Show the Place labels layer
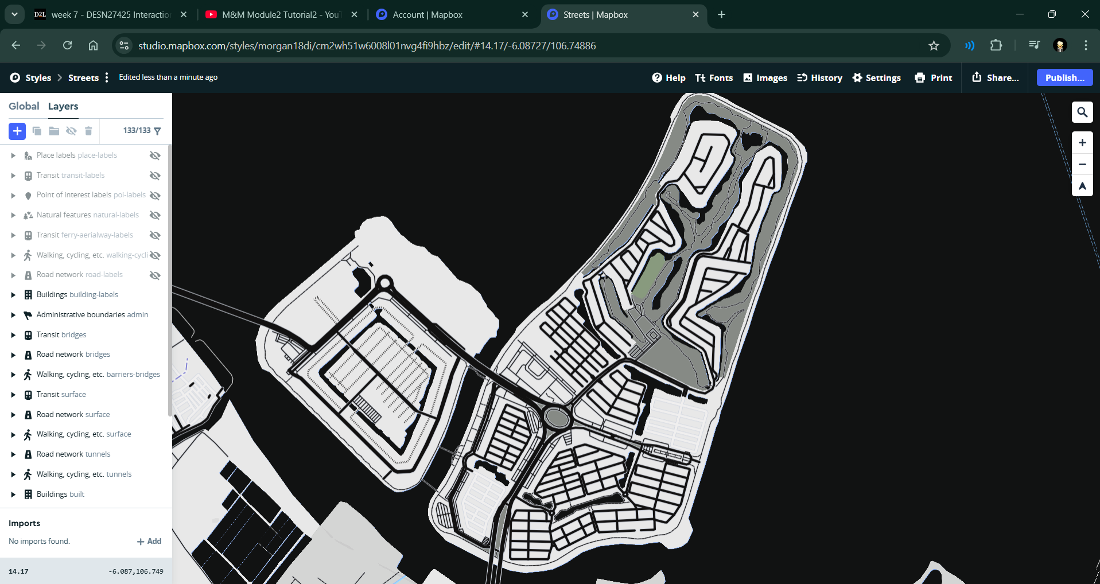The height and width of the screenshot is (584, 1100). (155, 155)
